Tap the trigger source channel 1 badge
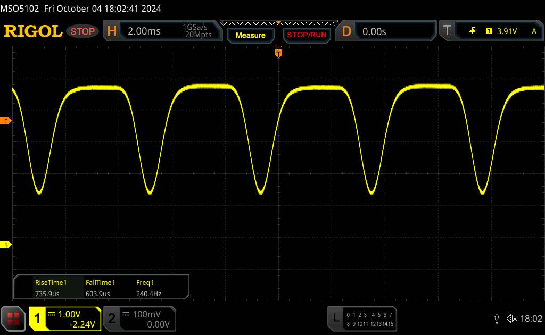 [489, 31]
